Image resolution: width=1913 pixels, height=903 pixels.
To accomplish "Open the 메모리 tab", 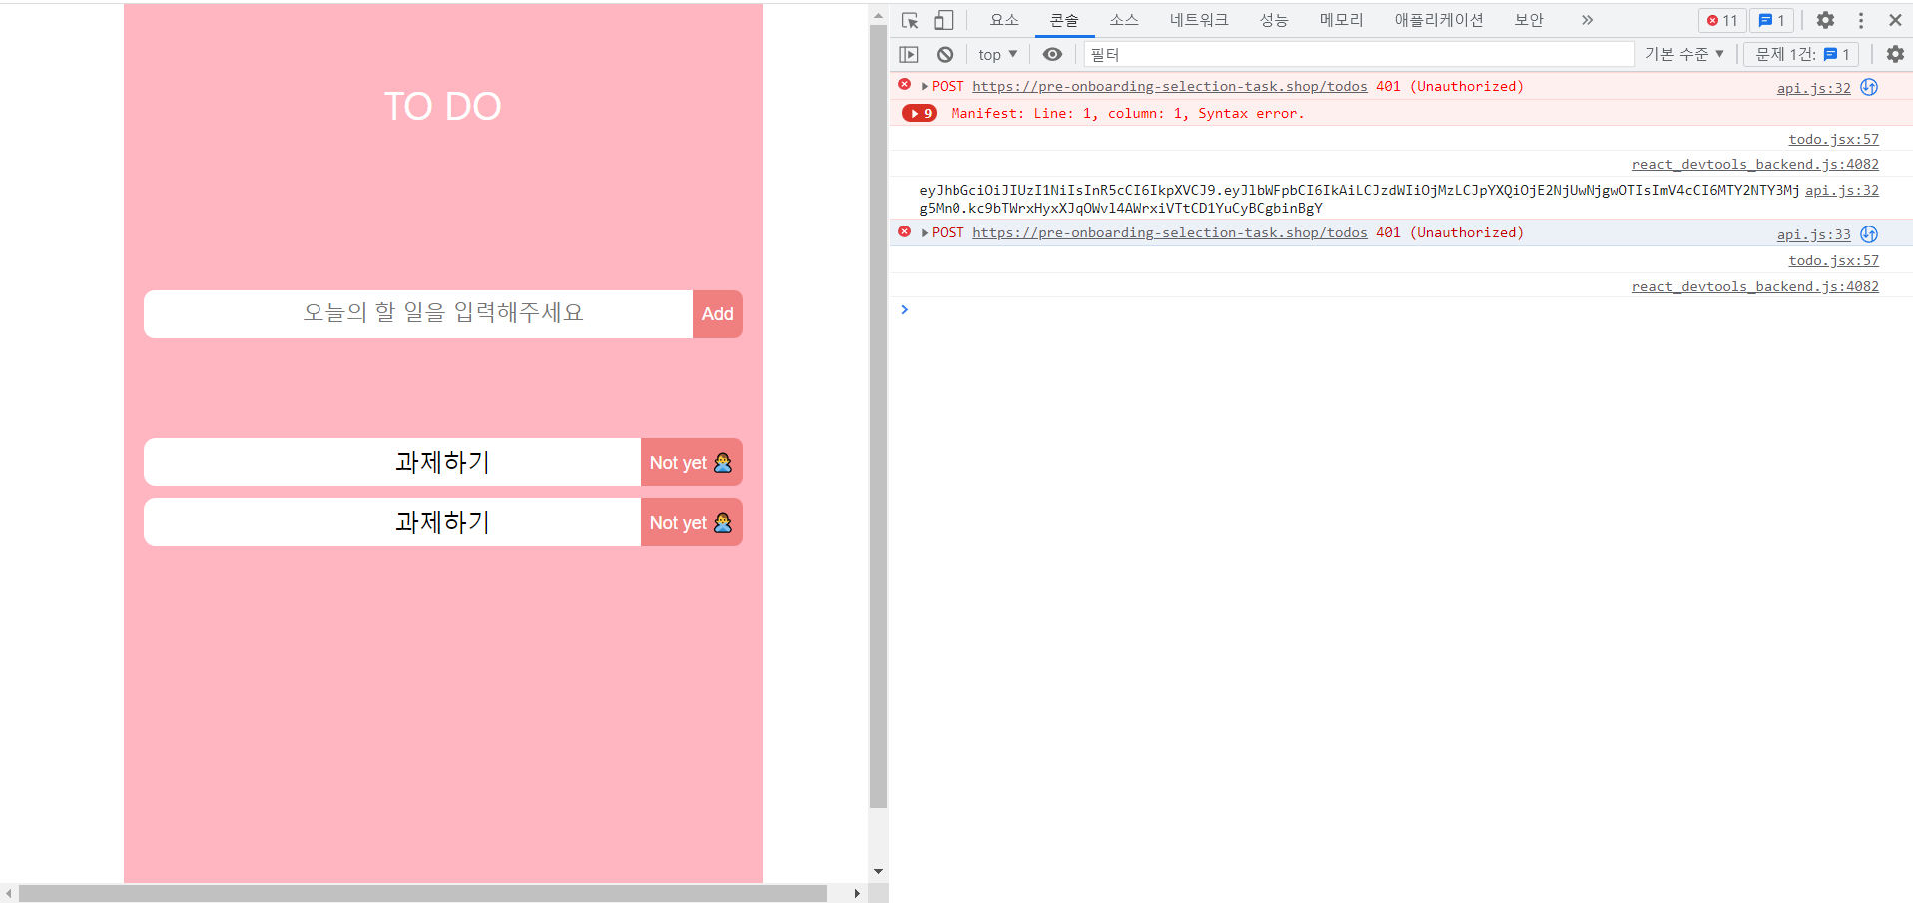I will pos(1341,20).
